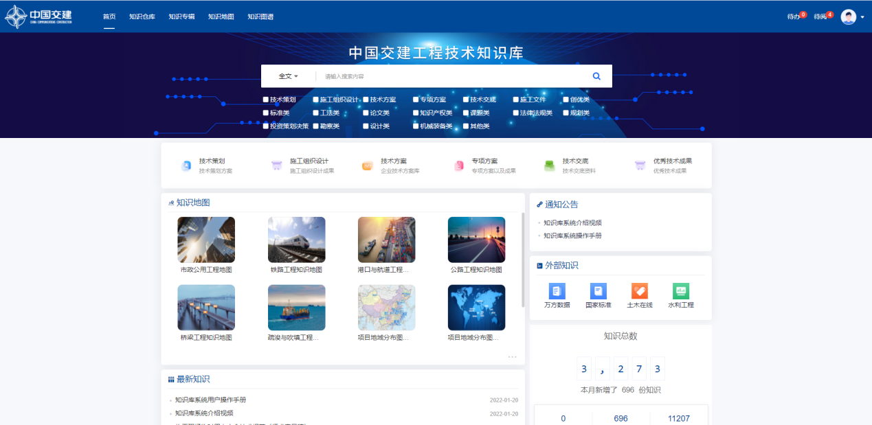
Task: Enable the 施工组织设计 checkbox
Action: click(x=316, y=100)
